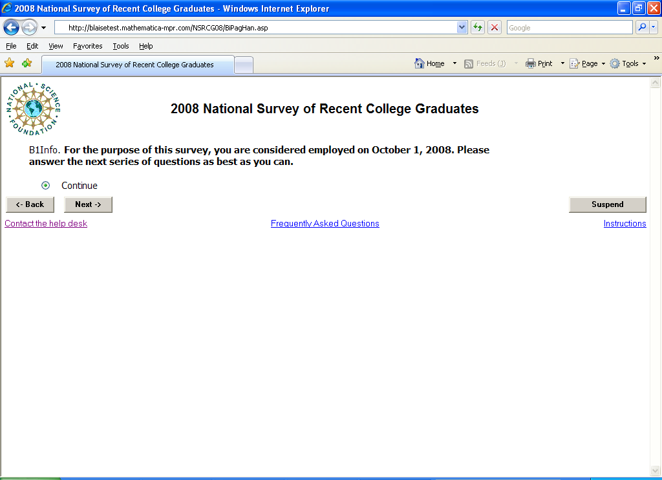Click the Next -> survey button
Screen dimensions: 662x480
[88, 204]
